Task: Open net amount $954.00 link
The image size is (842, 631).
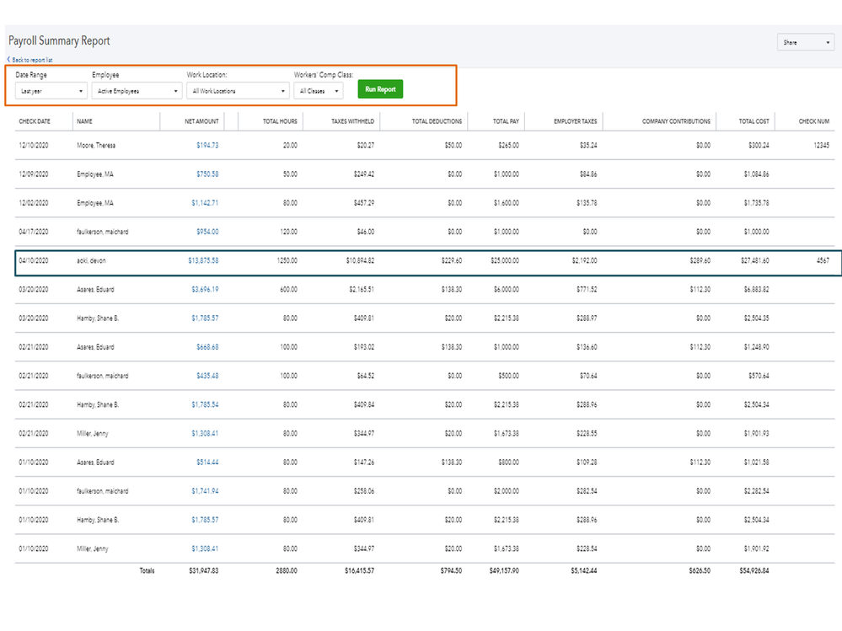Action: [x=207, y=232]
